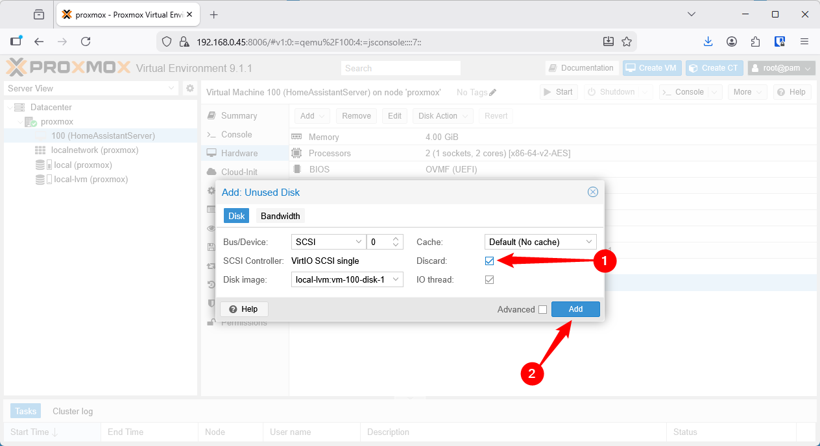Open the Documentation link button
Viewport: 820px width, 446px height.
pyautogui.click(x=581, y=68)
